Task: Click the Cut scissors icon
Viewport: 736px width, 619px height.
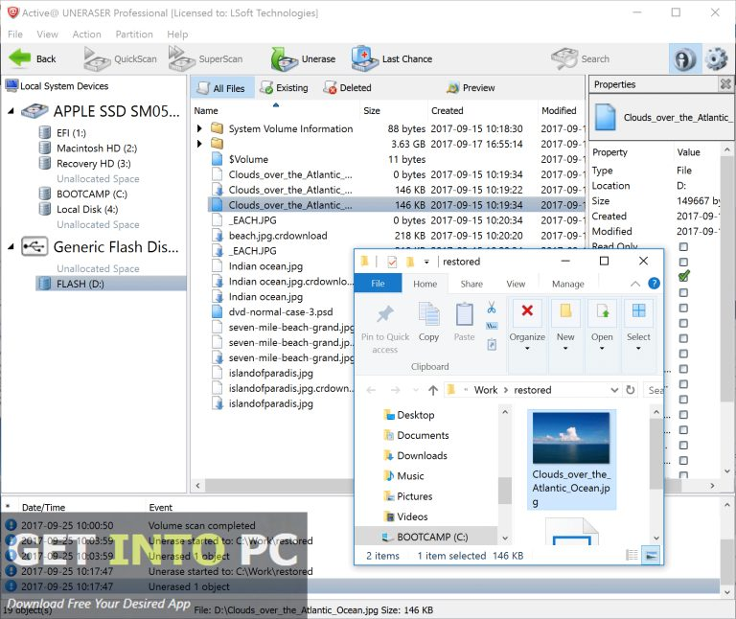Action: click(x=492, y=308)
